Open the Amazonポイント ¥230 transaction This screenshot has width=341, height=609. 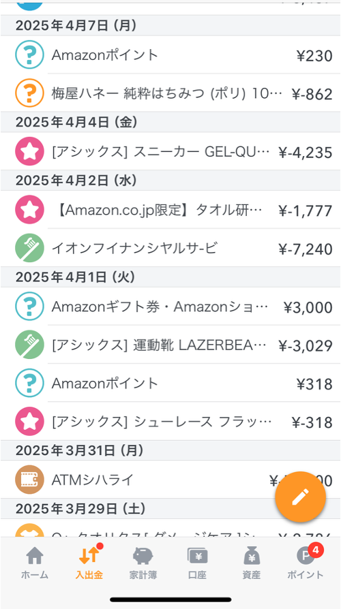(x=170, y=54)
